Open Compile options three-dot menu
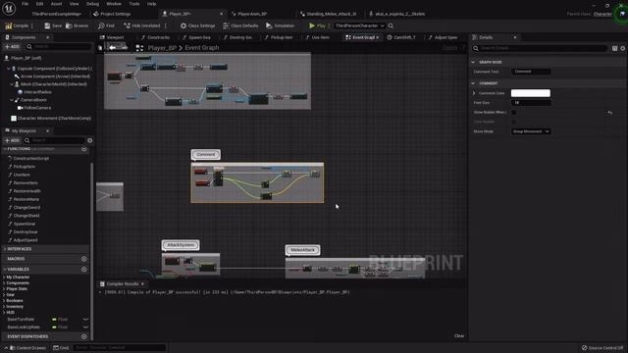 tap(32, 25)
